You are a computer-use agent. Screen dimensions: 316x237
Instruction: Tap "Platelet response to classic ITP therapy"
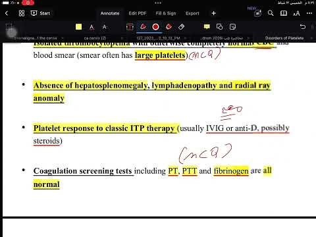104,128
